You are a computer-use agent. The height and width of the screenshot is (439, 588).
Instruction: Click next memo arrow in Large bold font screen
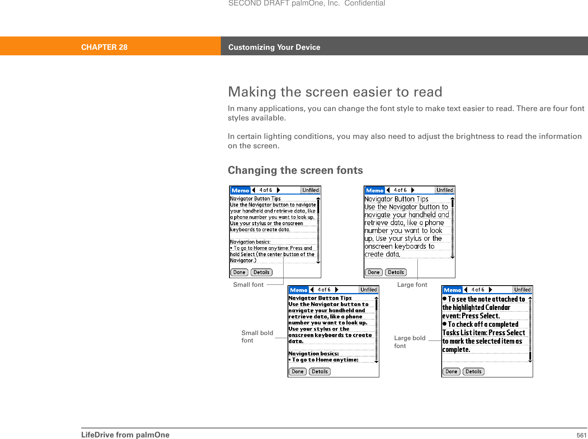[x=490, y=290]
